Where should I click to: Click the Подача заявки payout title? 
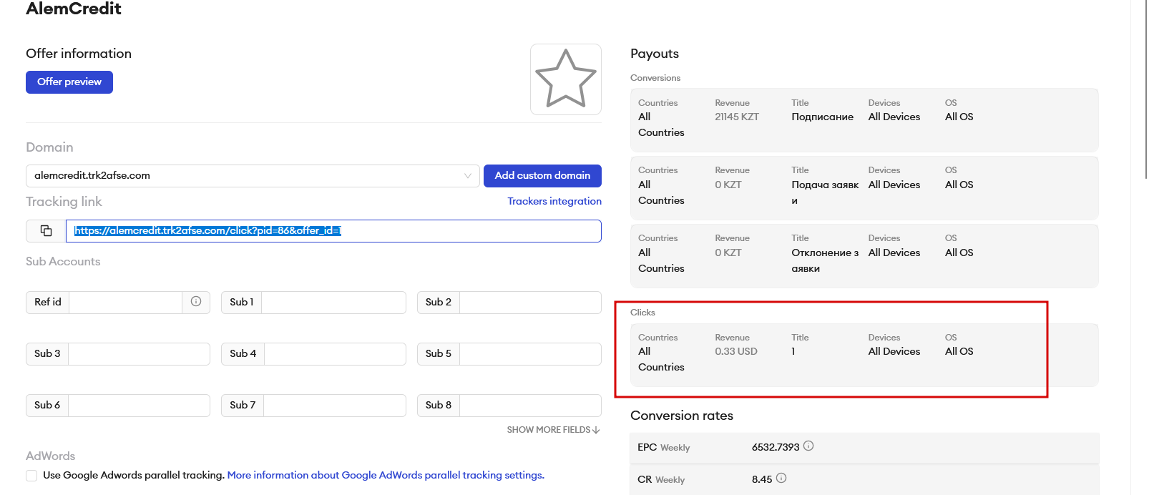tap(825, 192)
